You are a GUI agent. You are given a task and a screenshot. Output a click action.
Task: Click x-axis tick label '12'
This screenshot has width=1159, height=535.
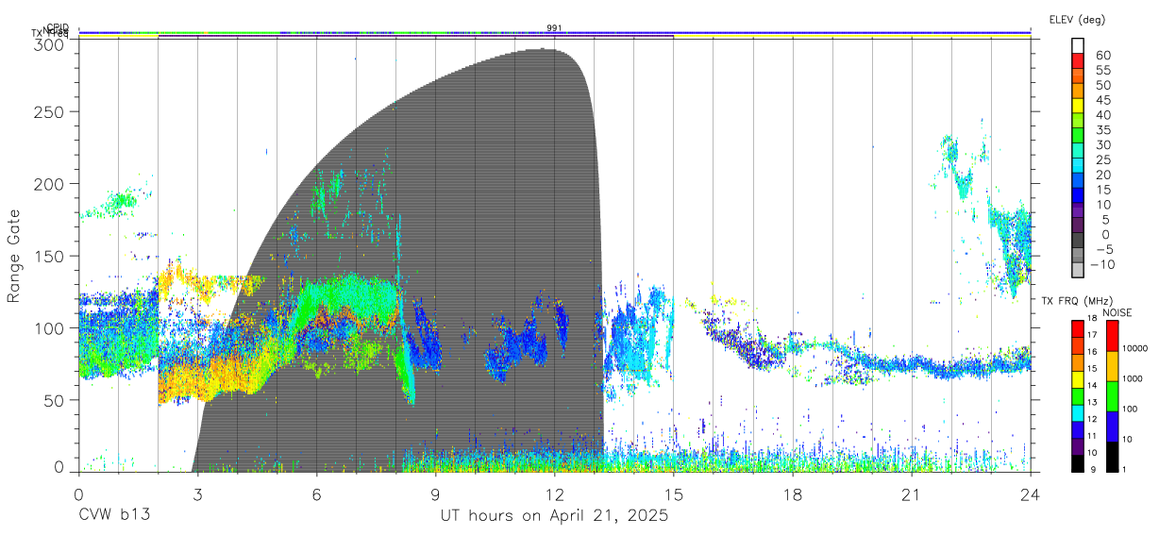pos(555,493)
